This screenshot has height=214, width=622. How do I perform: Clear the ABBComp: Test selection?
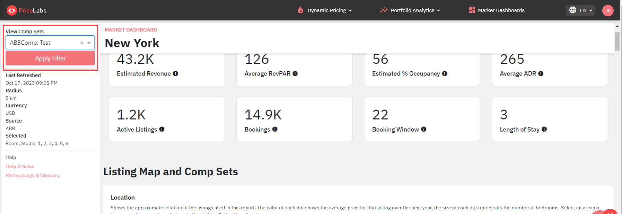click(x=82, y=43)
